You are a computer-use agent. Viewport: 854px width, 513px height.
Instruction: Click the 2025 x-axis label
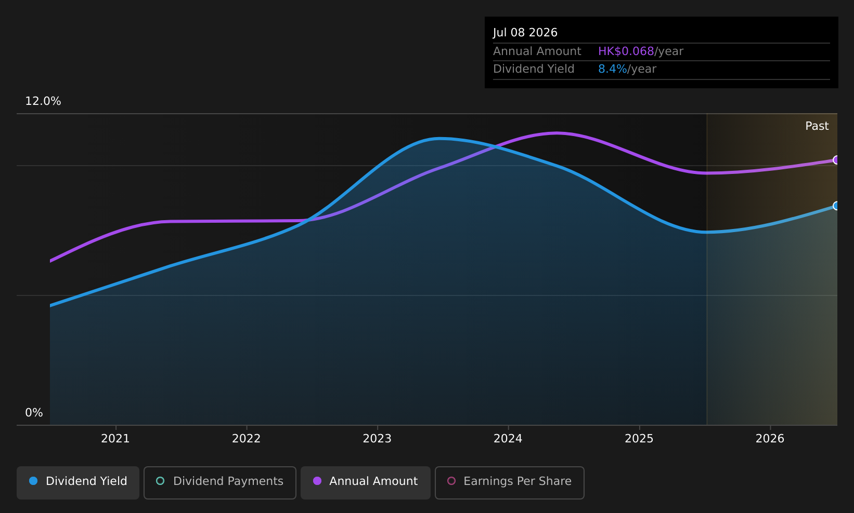tap(639, 439)
